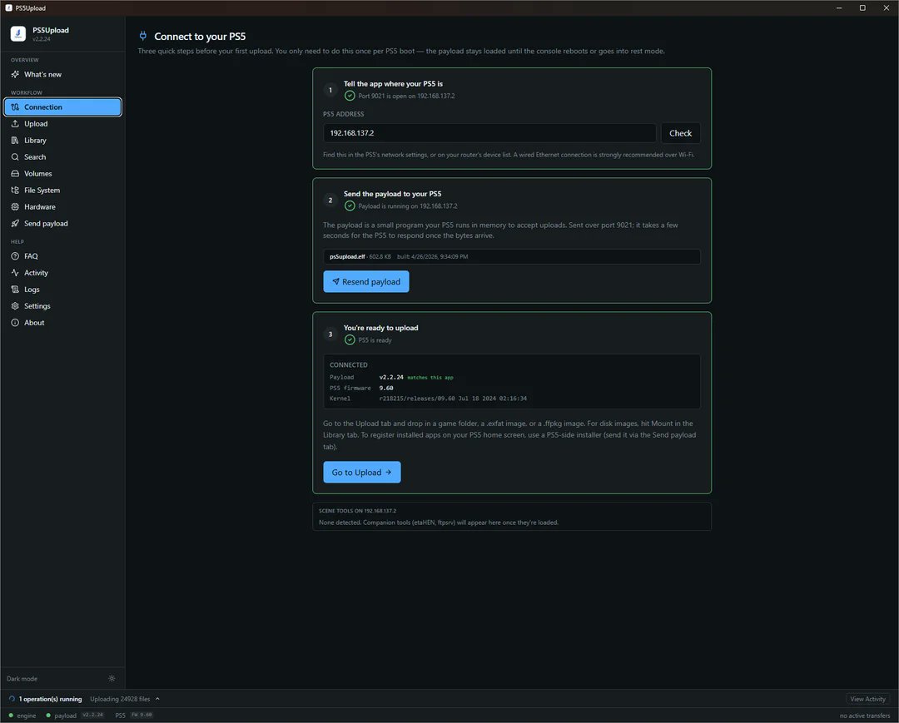Click the Activity pulse icon
Screen dimensions: 899x723
pos(15,273)
